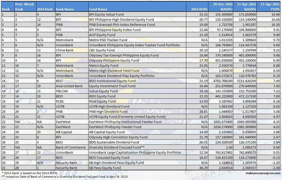
Task: Click the Metro PSEi Tracker Fund entry
Action: [x=108, y=40]
